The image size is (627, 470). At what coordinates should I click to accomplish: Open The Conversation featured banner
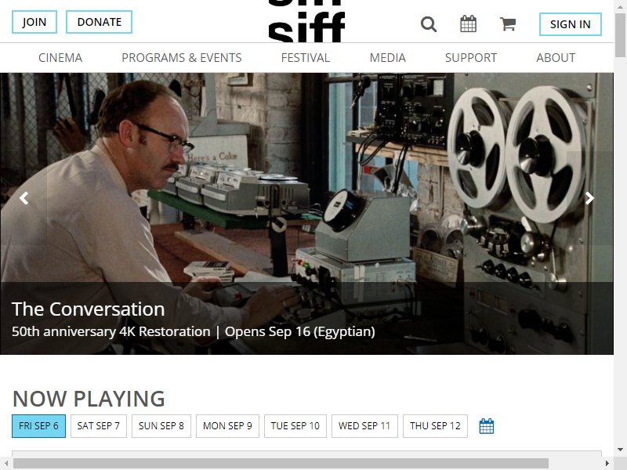(306, 213)
